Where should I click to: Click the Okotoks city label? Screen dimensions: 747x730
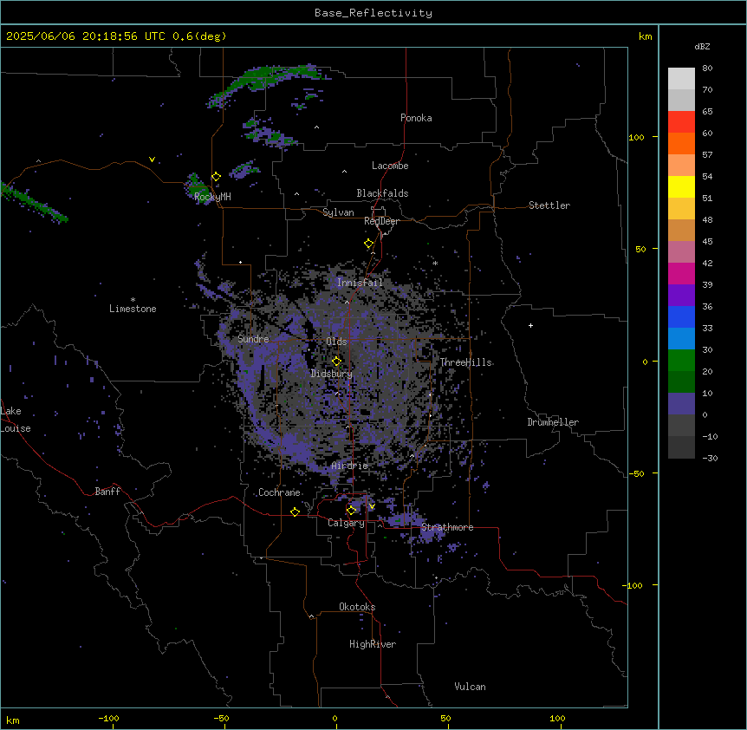357,607
